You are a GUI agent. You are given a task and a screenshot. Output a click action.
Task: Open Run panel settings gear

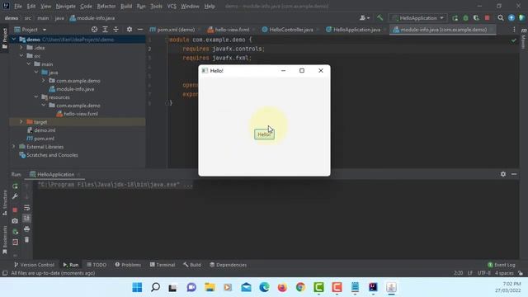(x=502, y=174)
